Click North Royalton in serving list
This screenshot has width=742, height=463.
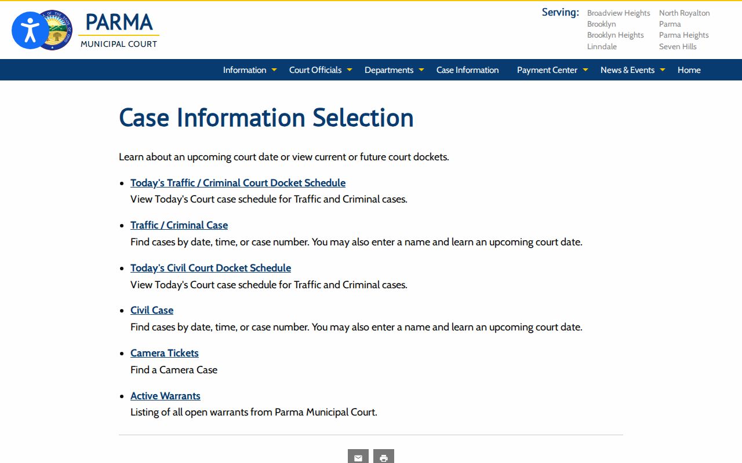[x=684, y=13]
